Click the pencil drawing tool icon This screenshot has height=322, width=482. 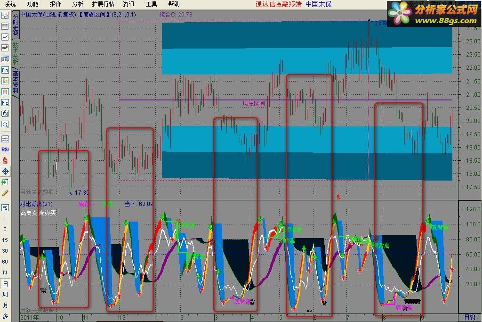[x=5, y=193]
